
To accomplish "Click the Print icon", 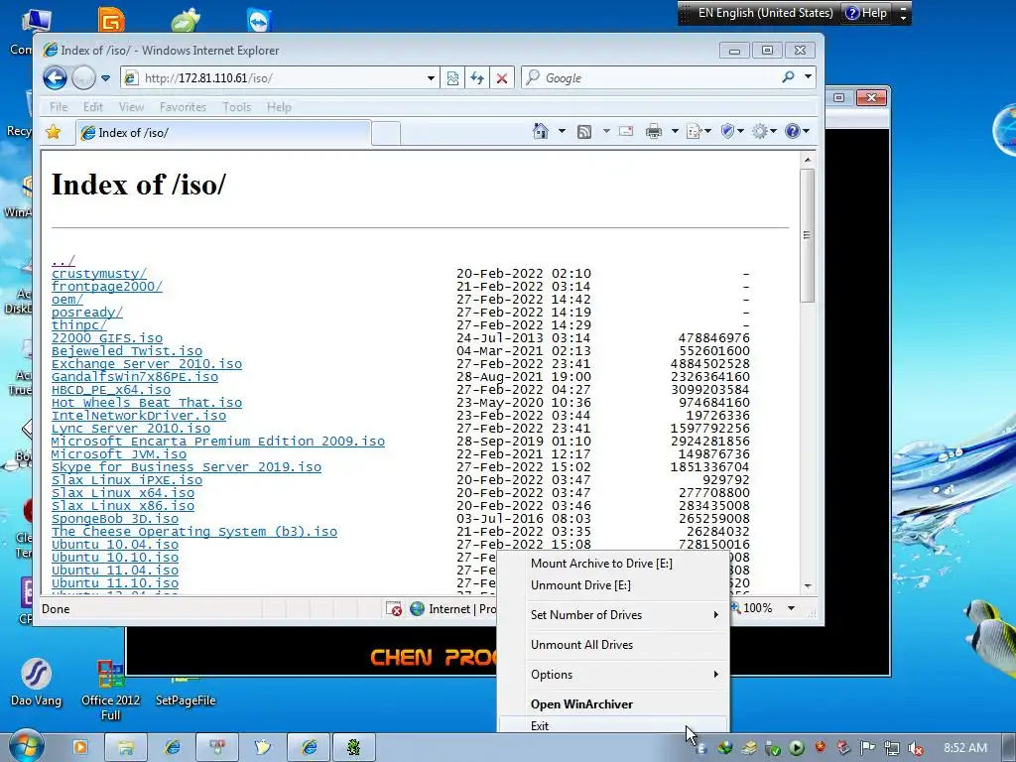I will [x=654, y=132].
